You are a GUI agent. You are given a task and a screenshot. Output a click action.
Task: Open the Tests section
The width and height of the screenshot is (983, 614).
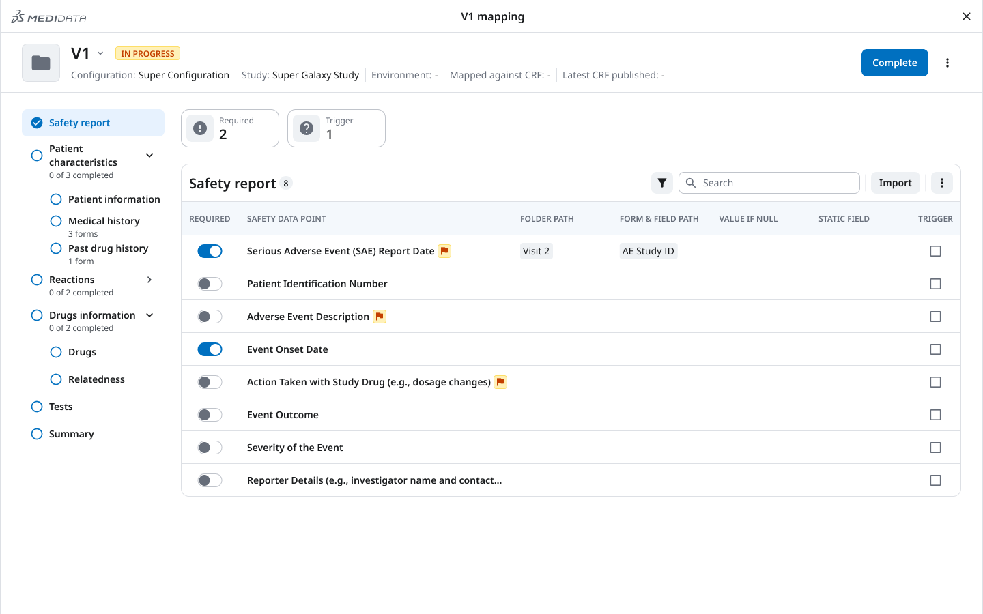61,407
